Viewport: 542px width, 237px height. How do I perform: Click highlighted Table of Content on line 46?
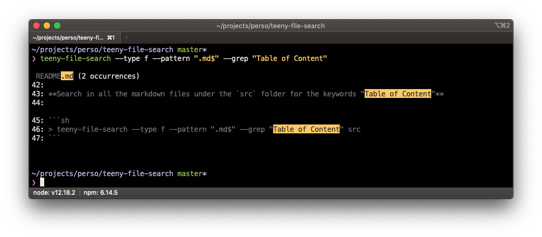[306, 129]
